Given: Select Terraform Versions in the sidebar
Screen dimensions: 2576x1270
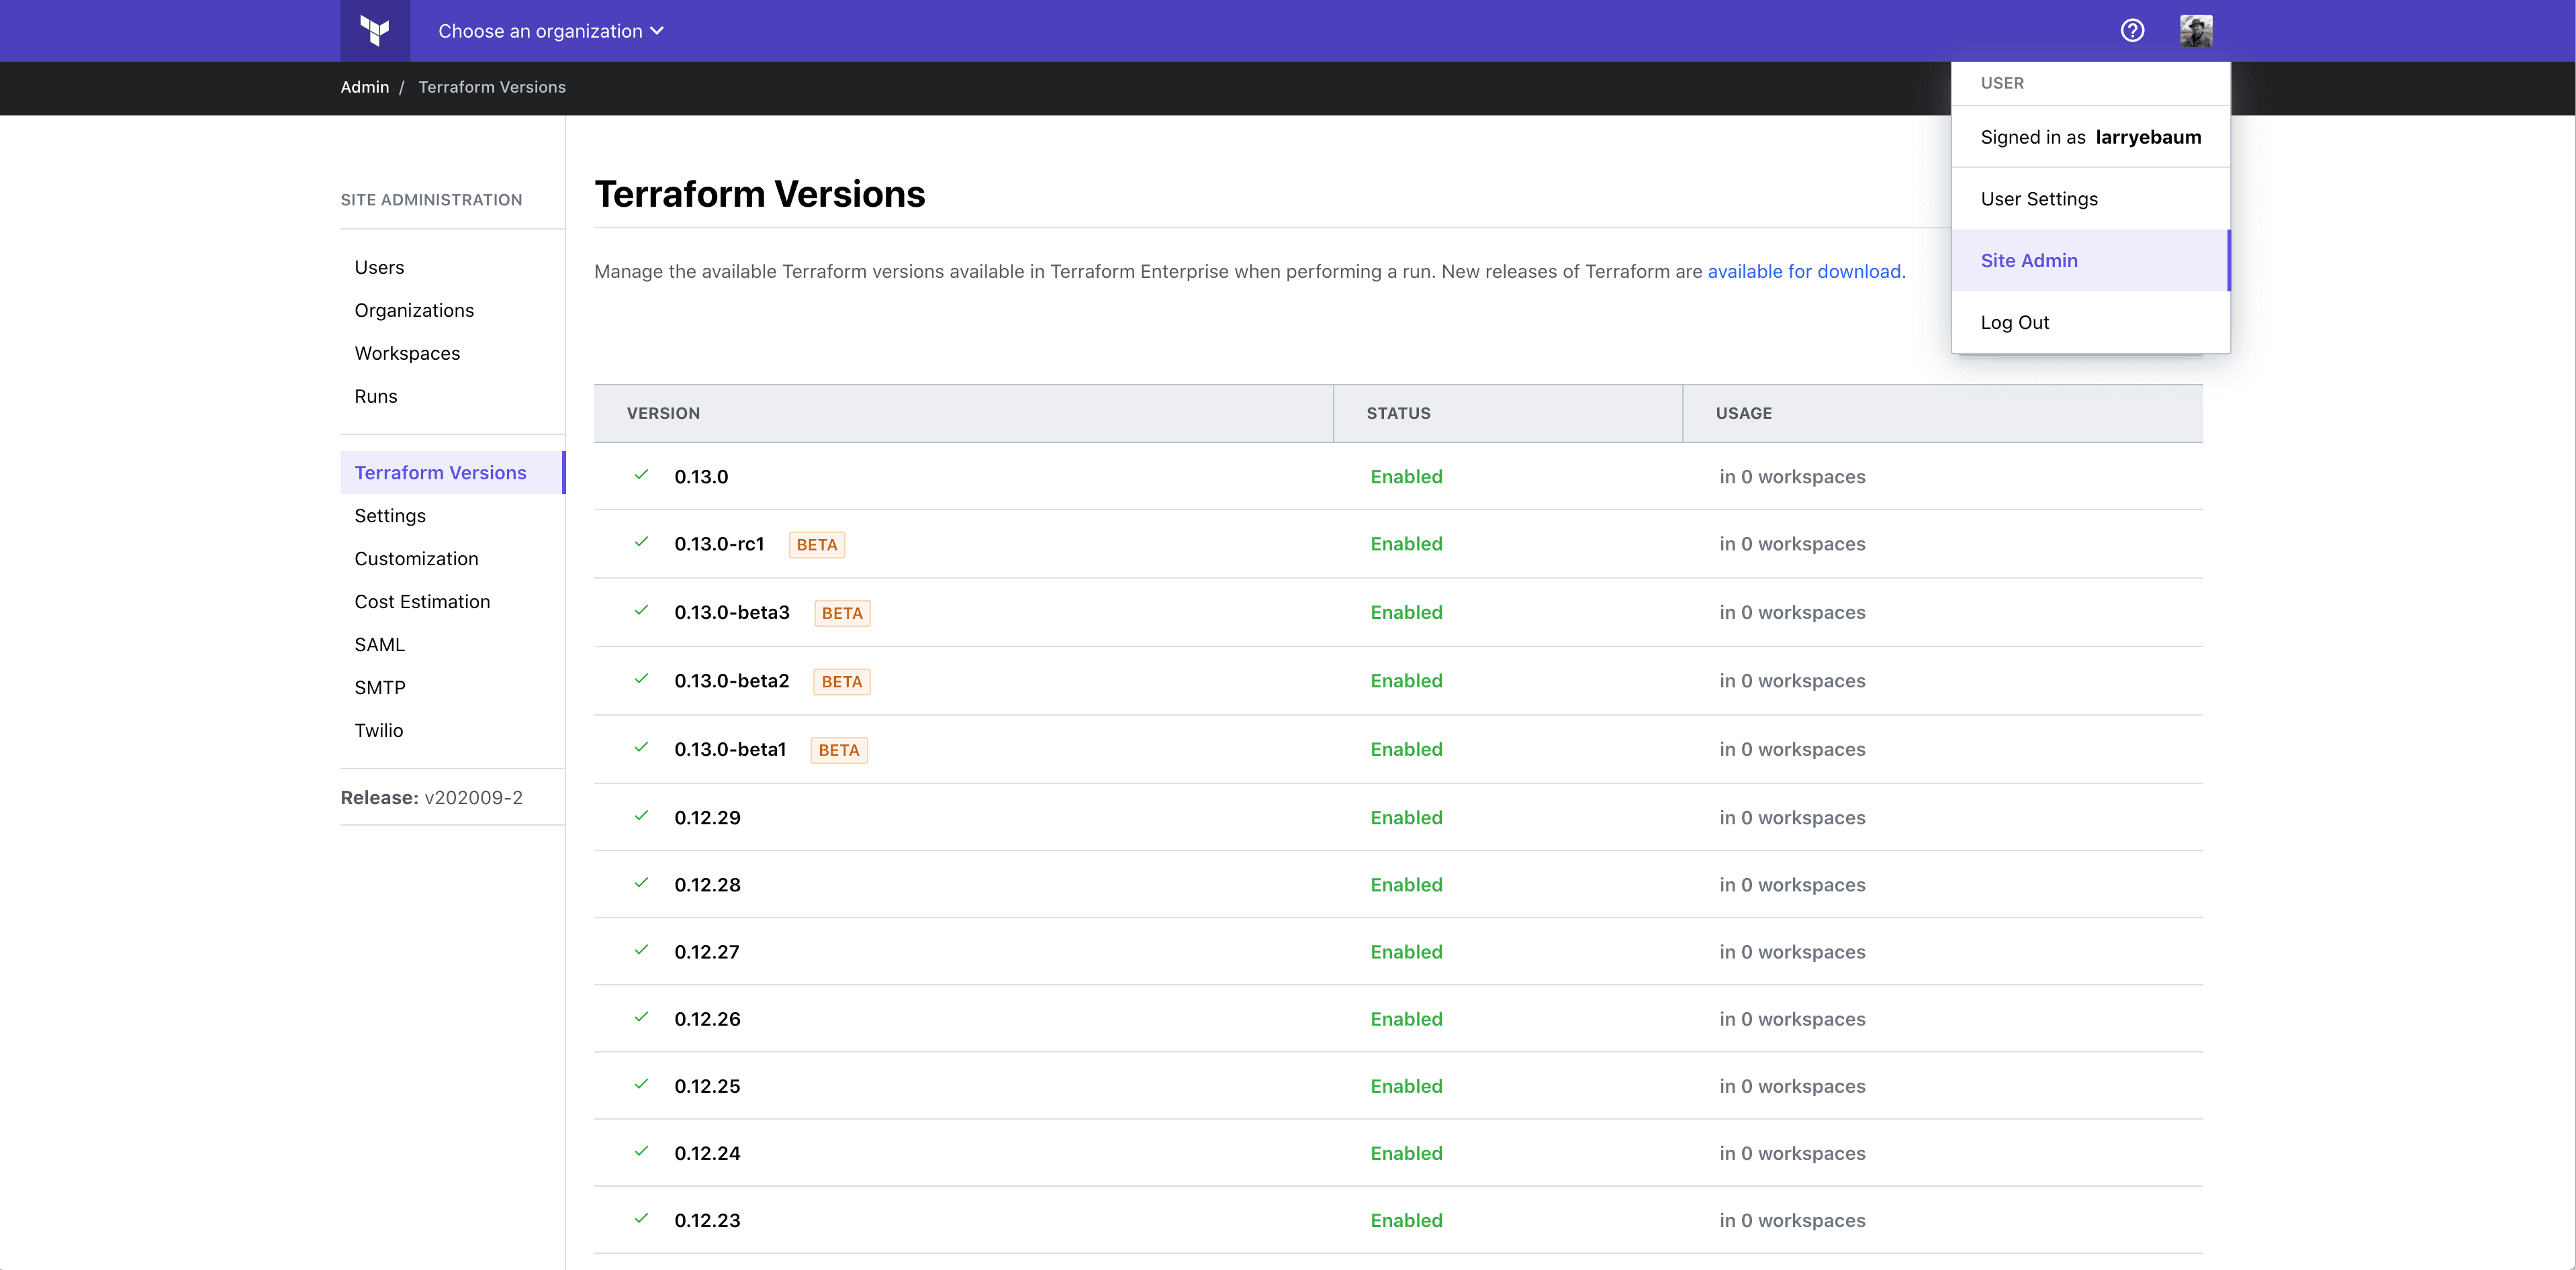Looking at the screenshot, I should tap(440, 473).
